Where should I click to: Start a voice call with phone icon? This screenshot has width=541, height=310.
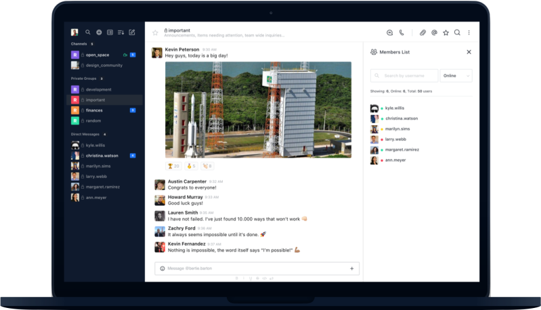pos(402,32)
